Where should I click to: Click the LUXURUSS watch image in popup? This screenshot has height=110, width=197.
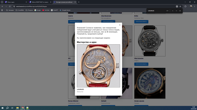tap(98, 66)
